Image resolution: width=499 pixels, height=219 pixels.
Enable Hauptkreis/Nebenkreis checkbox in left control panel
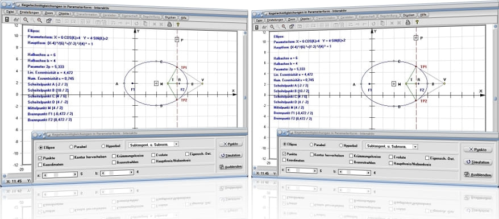click(153, 161)
